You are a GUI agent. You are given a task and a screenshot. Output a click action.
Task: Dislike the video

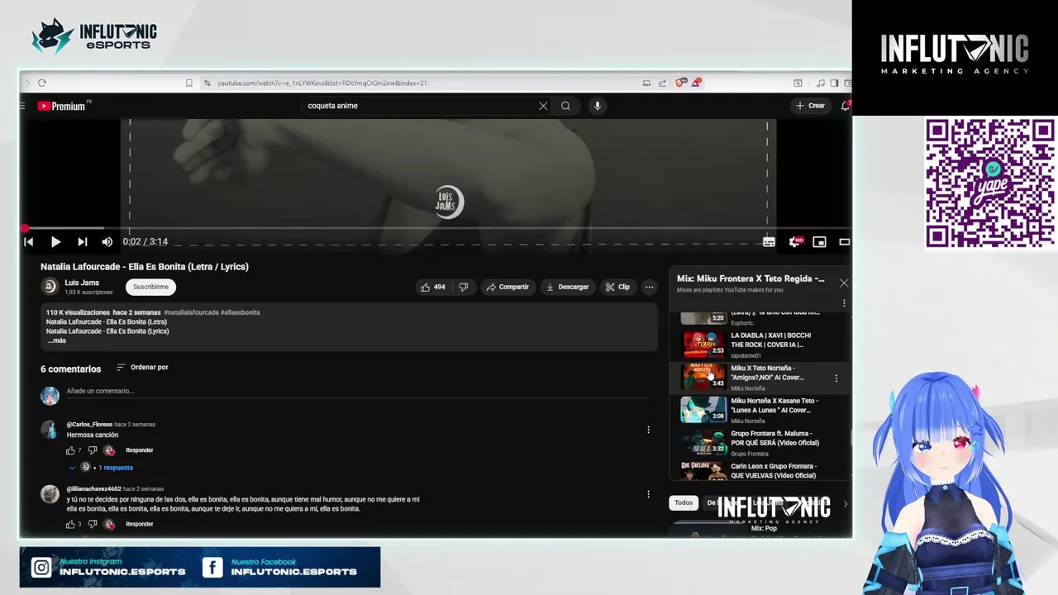(464, 287)
